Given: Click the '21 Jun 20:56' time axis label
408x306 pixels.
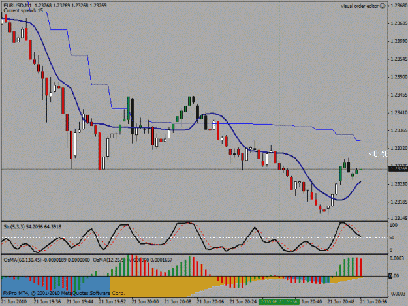Looking at the screenshot, I should click(x=373, y=301).
